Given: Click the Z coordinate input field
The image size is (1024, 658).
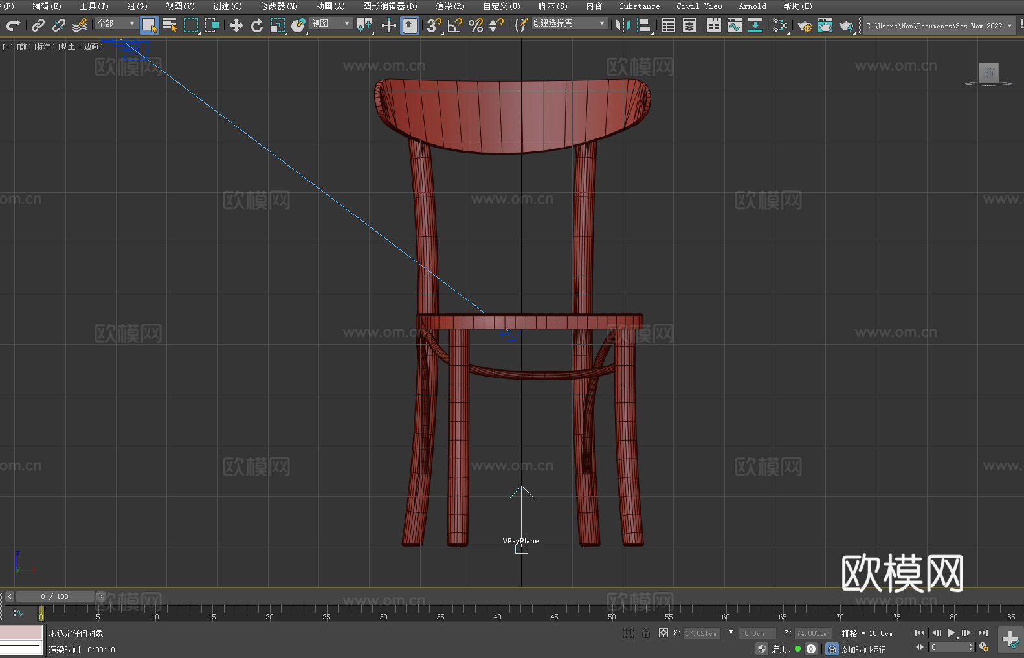Looking at the screenshot, I should 812,633.
